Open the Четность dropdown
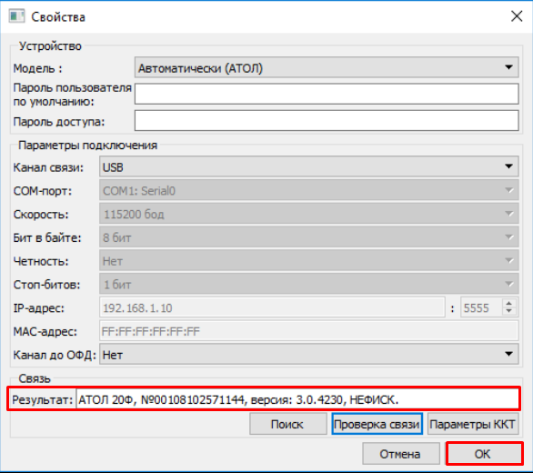The image size is (533, 473). (x=308, y=260)
